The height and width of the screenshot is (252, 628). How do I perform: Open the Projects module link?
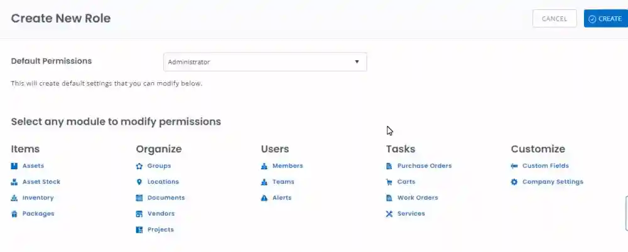pos(161,229)
